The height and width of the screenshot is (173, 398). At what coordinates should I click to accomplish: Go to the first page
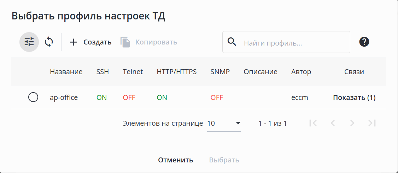coord(313,123)
